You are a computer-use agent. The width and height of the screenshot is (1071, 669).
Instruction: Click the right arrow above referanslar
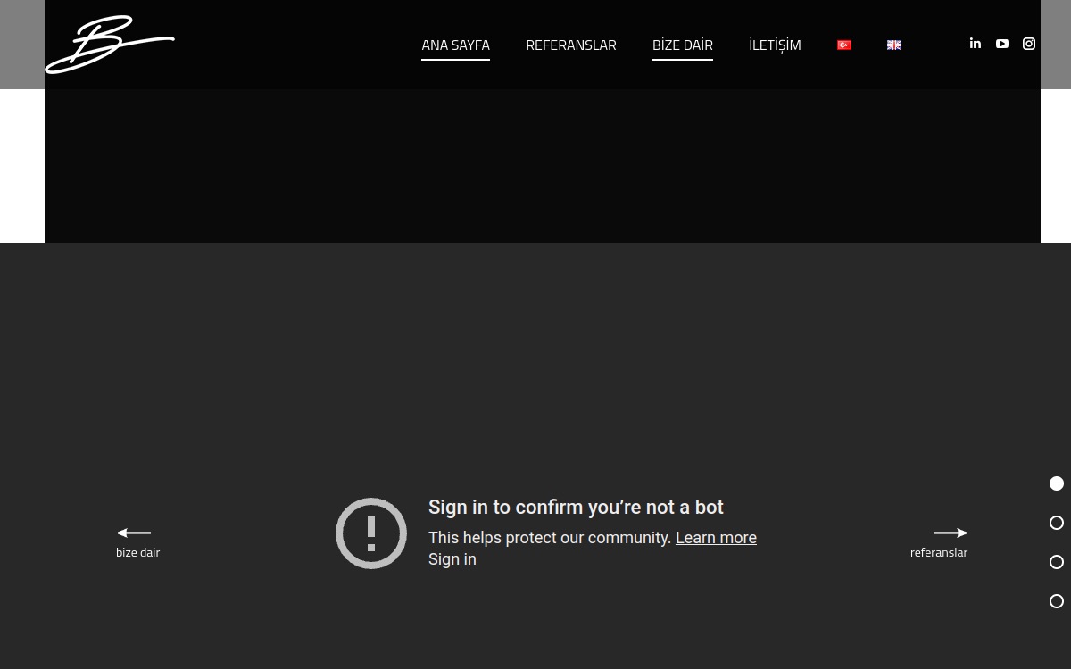951,533
